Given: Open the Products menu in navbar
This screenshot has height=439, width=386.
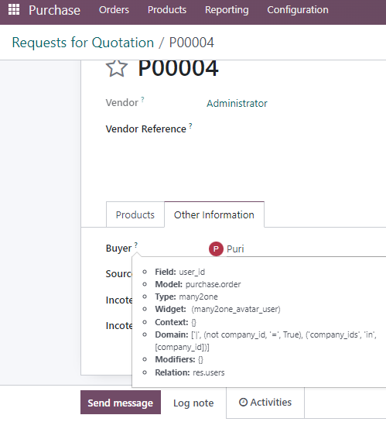Looking at the screenshot, I should (167, 10).
